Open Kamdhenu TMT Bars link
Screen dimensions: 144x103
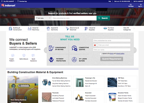(124, 86)
